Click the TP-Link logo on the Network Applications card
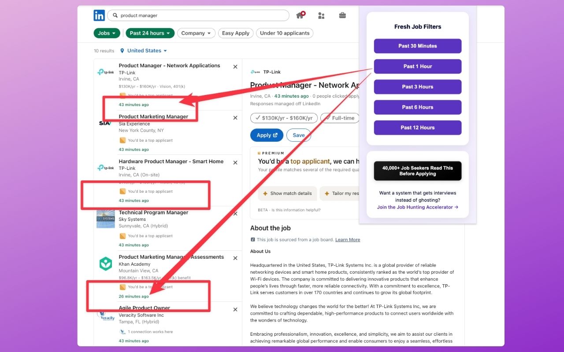 click(x=106, y=72)
